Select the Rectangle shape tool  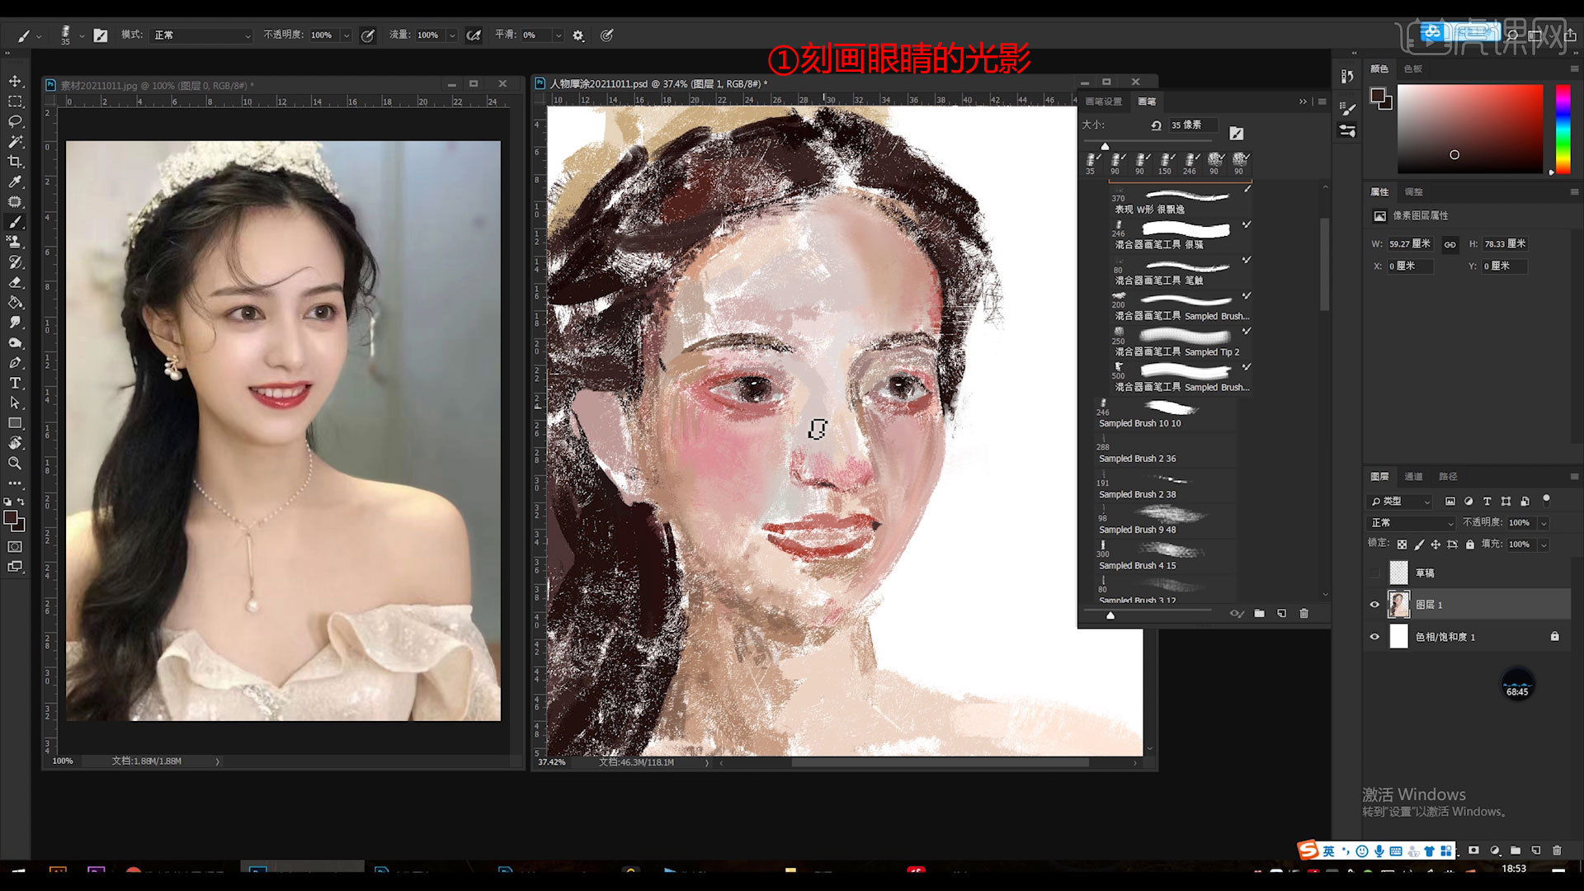pos(15,423)
